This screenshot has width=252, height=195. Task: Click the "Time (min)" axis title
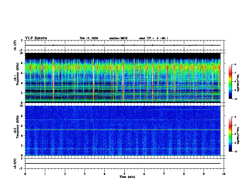[127, 177]
